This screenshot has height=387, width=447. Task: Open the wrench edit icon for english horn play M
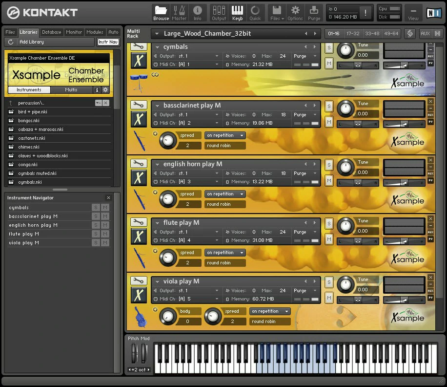pyautogui.click(x=139, y=164)
